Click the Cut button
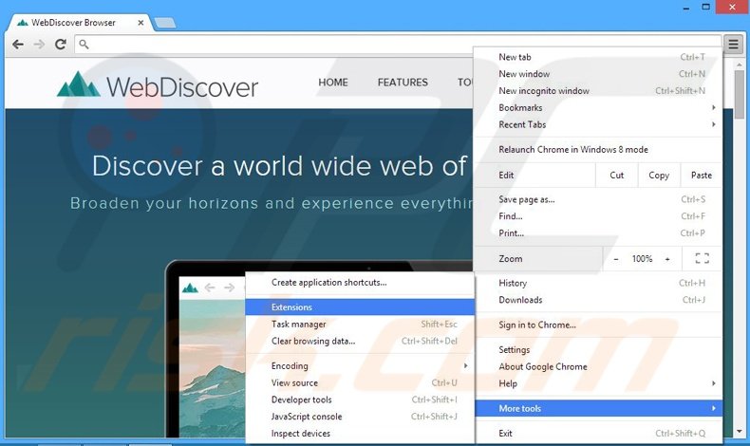Viewport: 750px width, 446px height. click(x=616, y=176)
